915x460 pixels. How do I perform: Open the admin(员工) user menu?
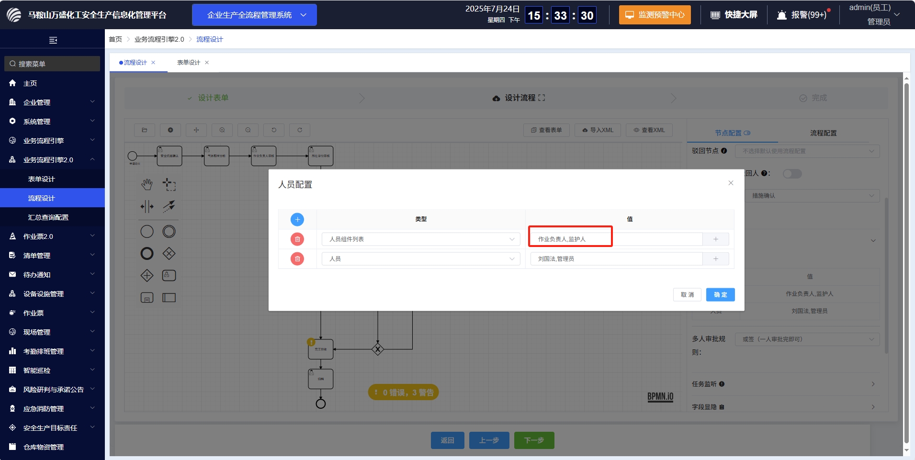pyautogui.click(x=874, y=15)
